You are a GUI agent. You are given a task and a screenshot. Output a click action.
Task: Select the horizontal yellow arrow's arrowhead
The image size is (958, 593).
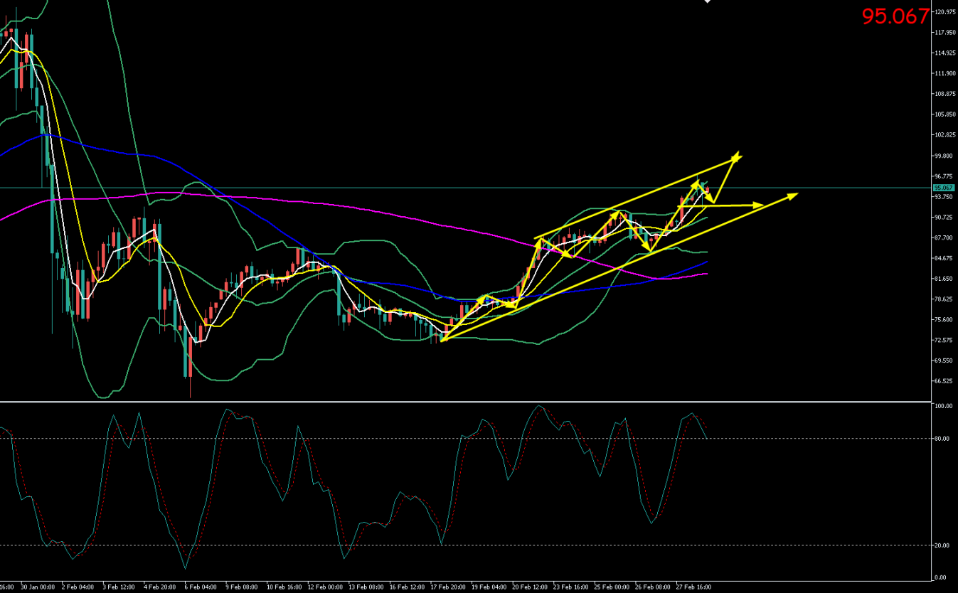[x=760, y=205]
